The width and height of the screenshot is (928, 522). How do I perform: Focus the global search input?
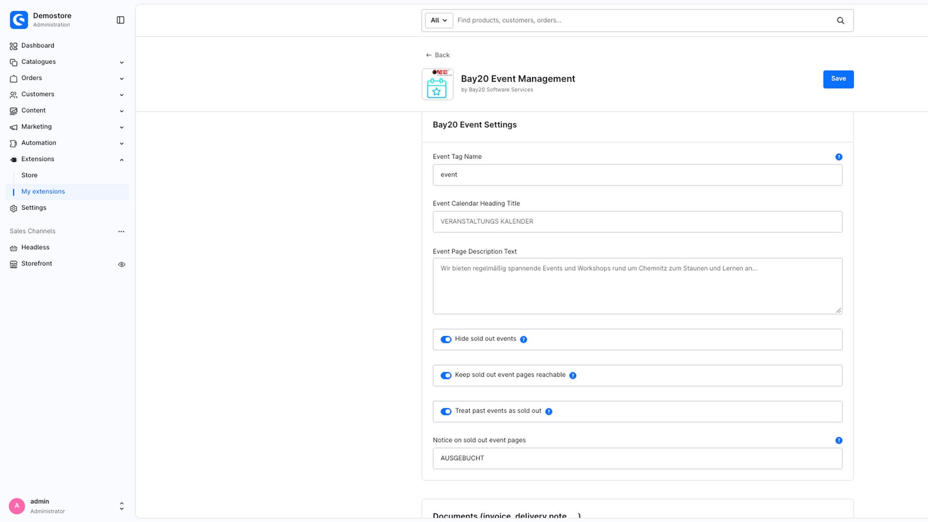pyautogui.click(x=643, y=20)
